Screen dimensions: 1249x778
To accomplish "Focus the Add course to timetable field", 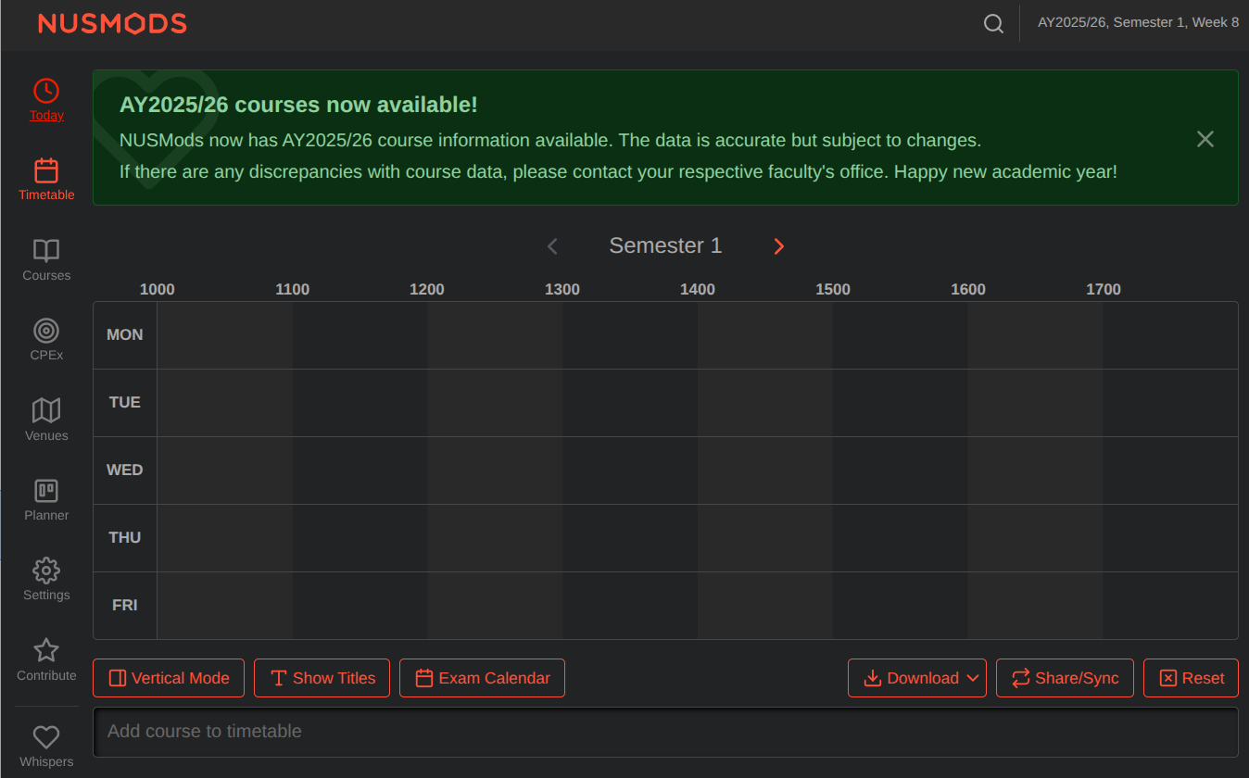I will click(664, 732).
